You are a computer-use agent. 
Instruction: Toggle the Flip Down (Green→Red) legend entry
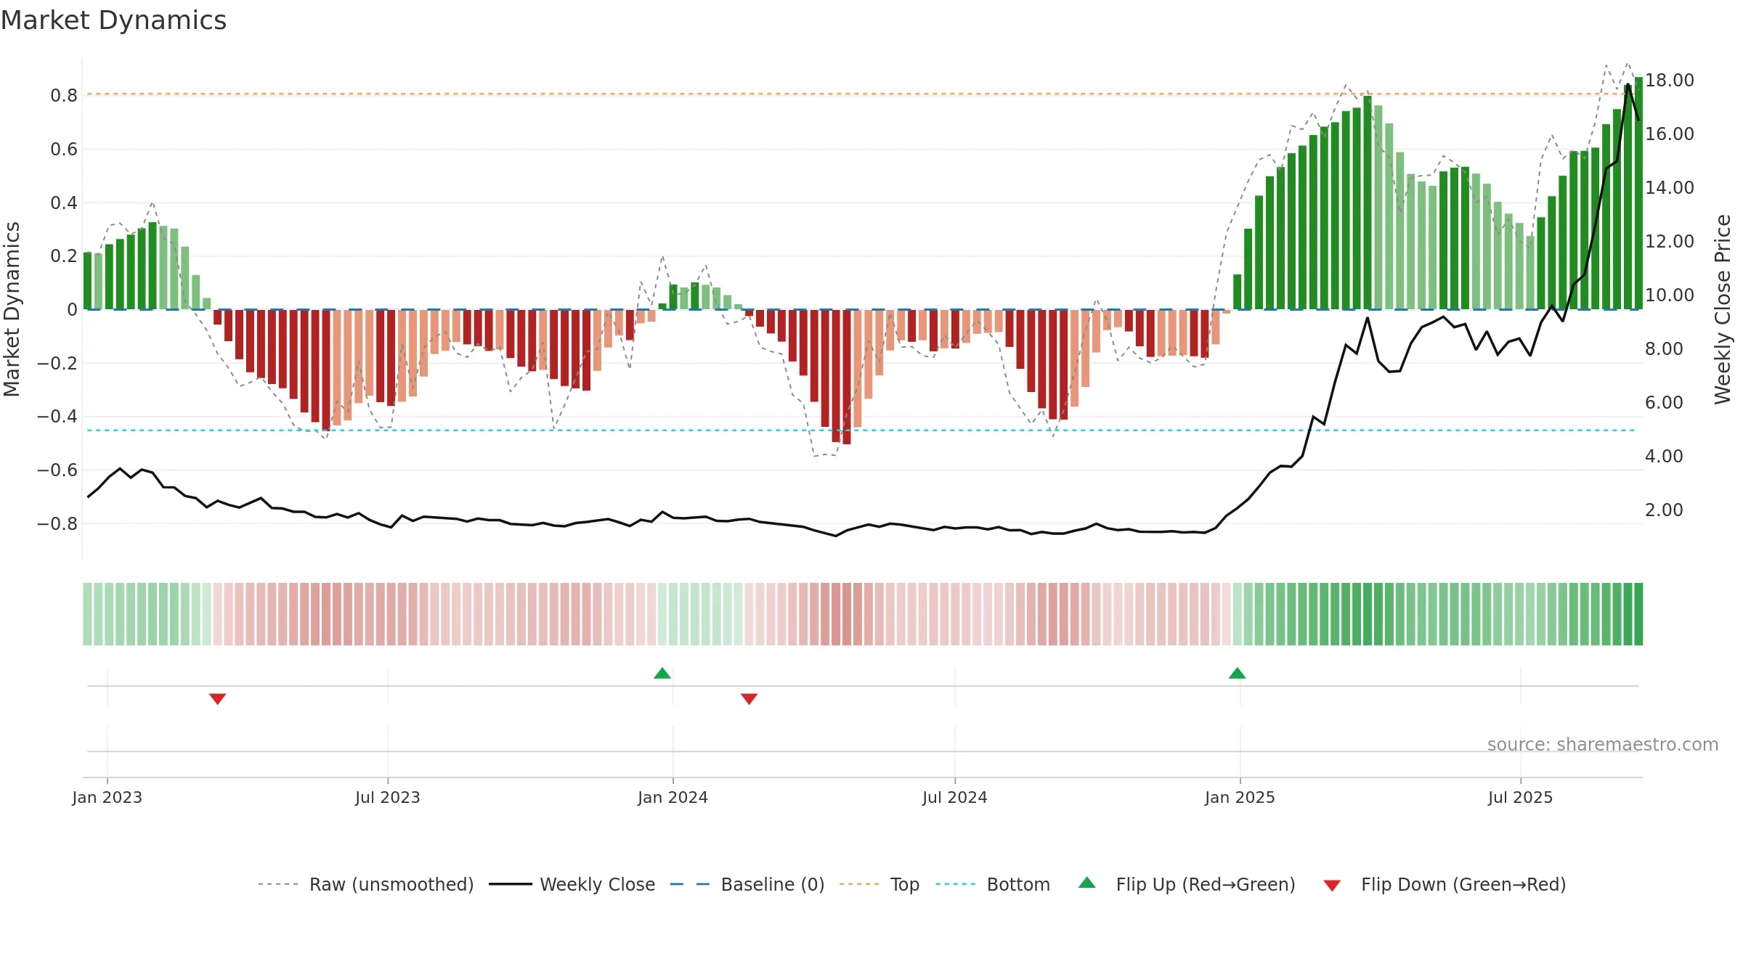pos(1445,884)
